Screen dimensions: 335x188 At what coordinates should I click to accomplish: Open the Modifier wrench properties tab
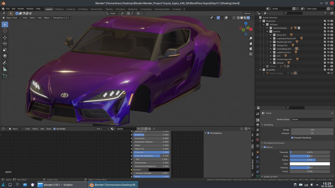click(x=258, y=157)
